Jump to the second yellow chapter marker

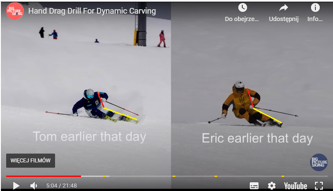(174, 176)
